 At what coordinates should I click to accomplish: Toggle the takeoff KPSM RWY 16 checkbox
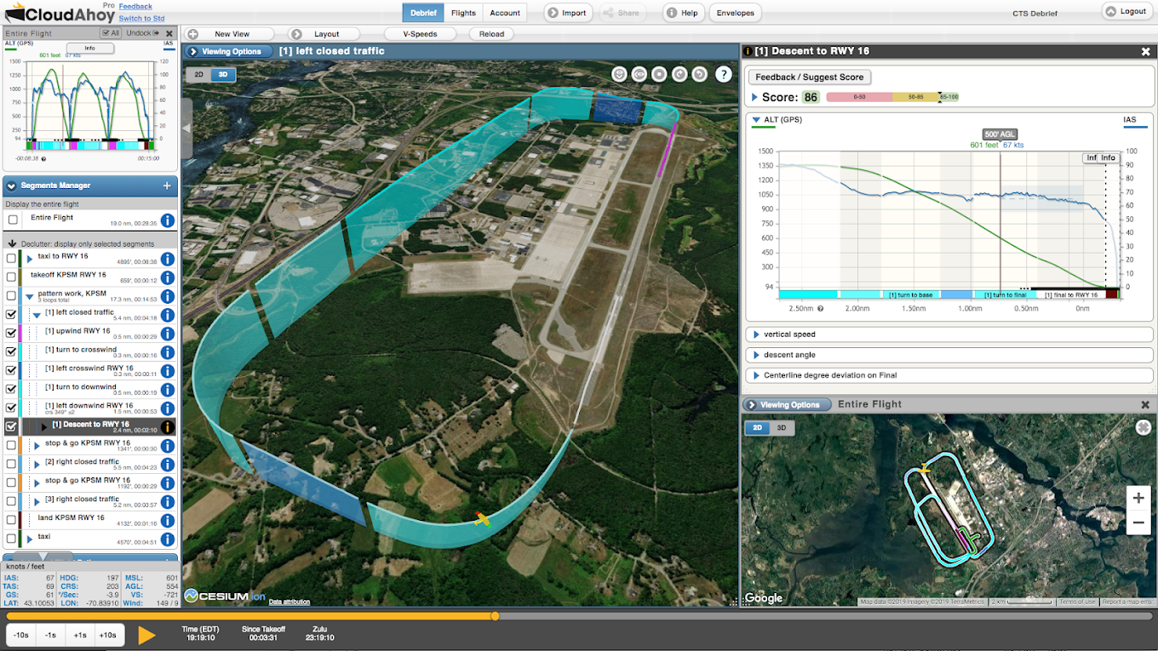click(11, 277)
